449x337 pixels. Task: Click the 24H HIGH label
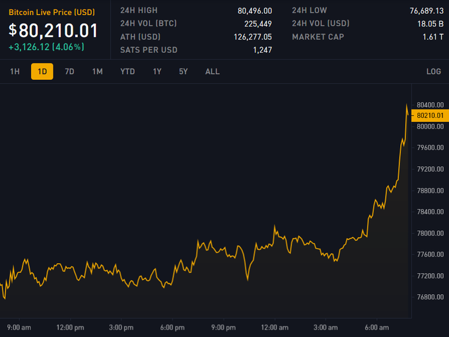click(139, 11)
